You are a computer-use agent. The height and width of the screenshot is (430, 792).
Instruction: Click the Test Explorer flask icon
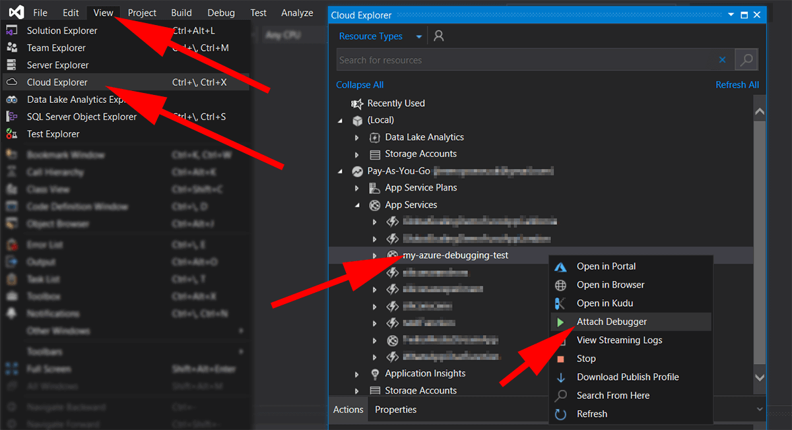click(12, 133)
